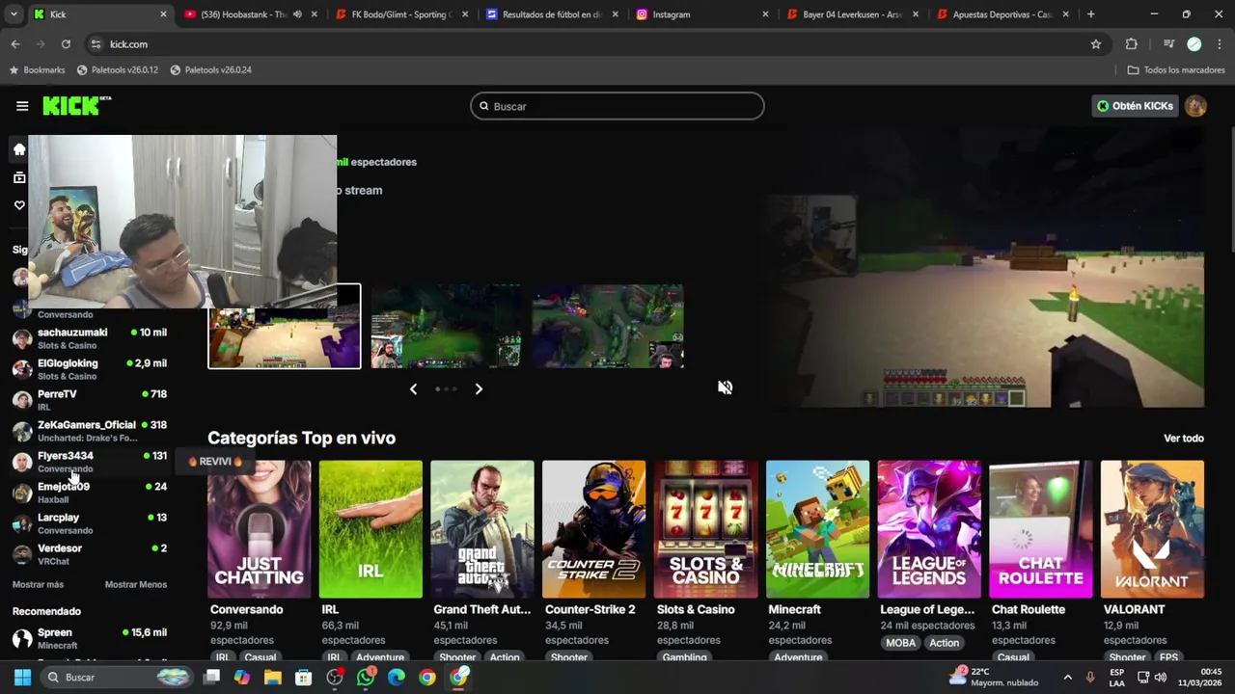Image resolution: width=1235 pixels, height=694 pixels.
Task: Open the Task View taskbar icon
Action: pyautogui.click(x=211, y=678)
